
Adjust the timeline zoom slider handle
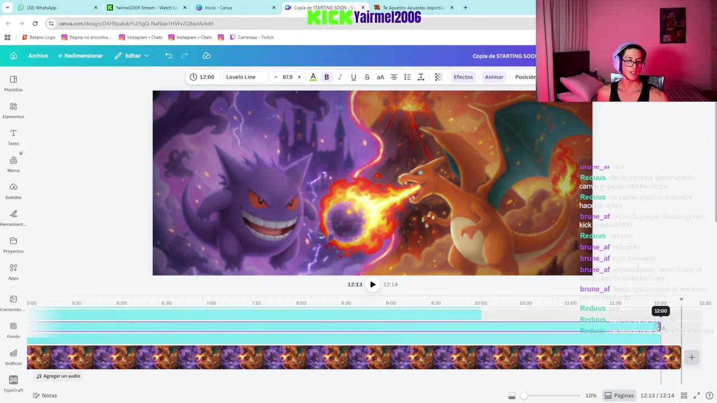[524, 396]
